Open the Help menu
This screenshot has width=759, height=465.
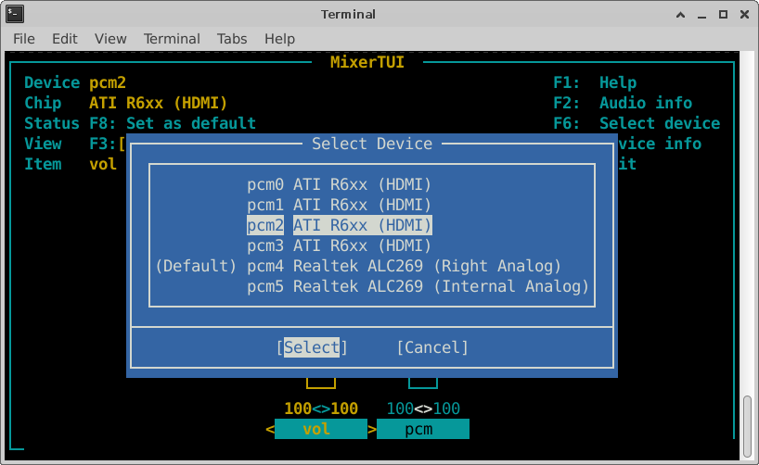point(279,39)
